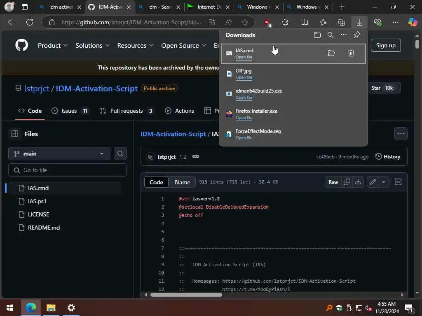Show commit message ellipsis
This screenshot has width=422, height=316.
click(196, 156)
